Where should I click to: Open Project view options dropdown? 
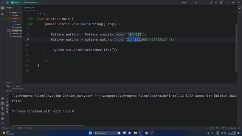(x=10, y=8)
